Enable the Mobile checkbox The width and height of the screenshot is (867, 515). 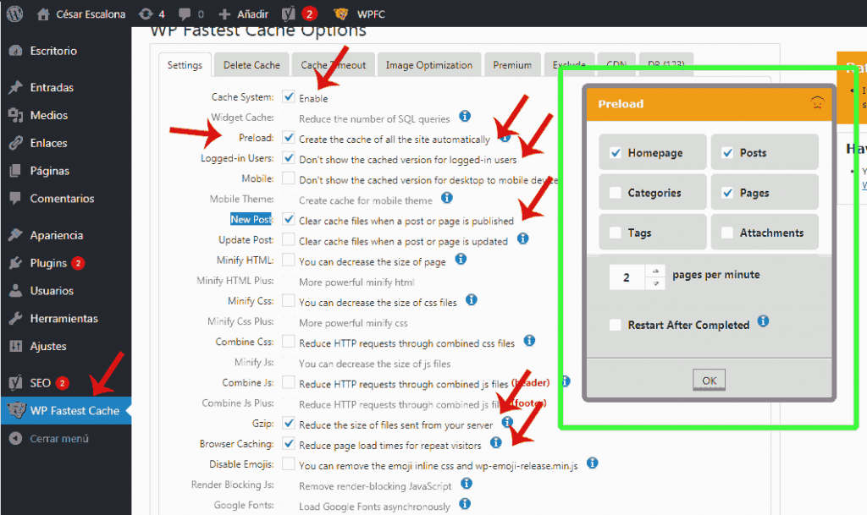point(288,178)
